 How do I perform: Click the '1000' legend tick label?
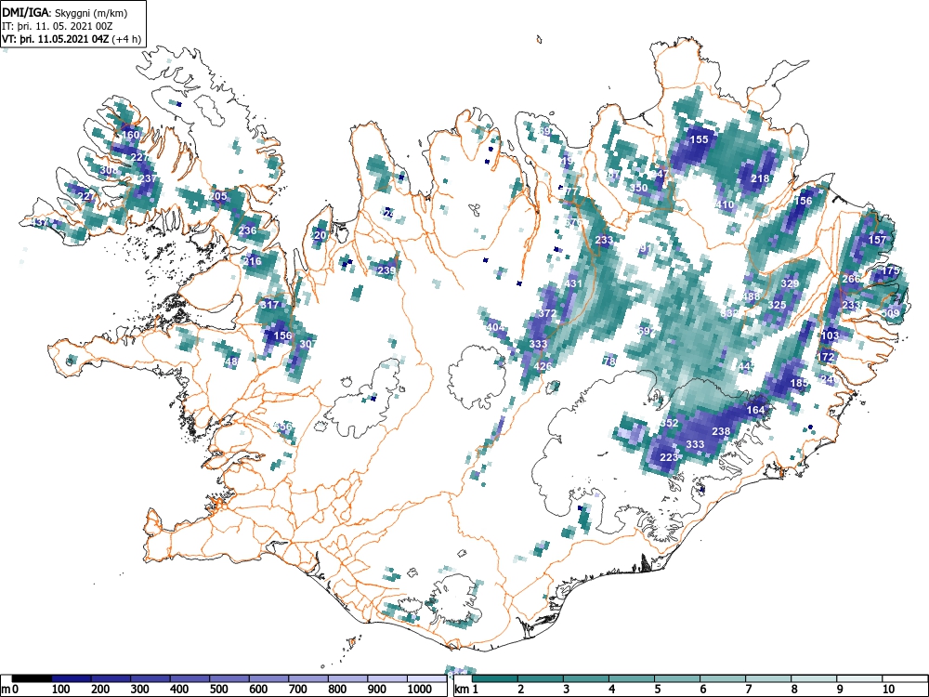point(420,690)
